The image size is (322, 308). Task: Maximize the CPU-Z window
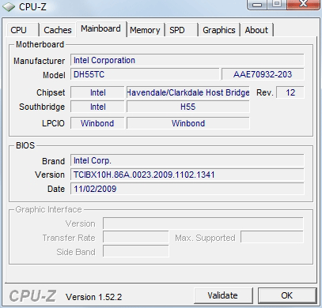coord(277,5)
